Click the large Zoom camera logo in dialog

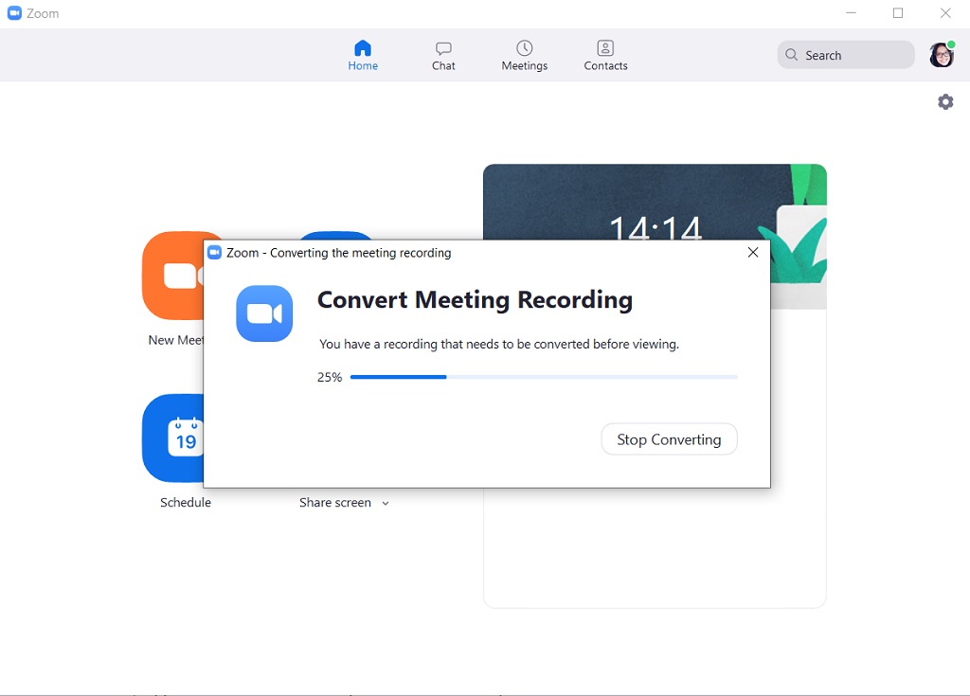(x=264, y=313)
